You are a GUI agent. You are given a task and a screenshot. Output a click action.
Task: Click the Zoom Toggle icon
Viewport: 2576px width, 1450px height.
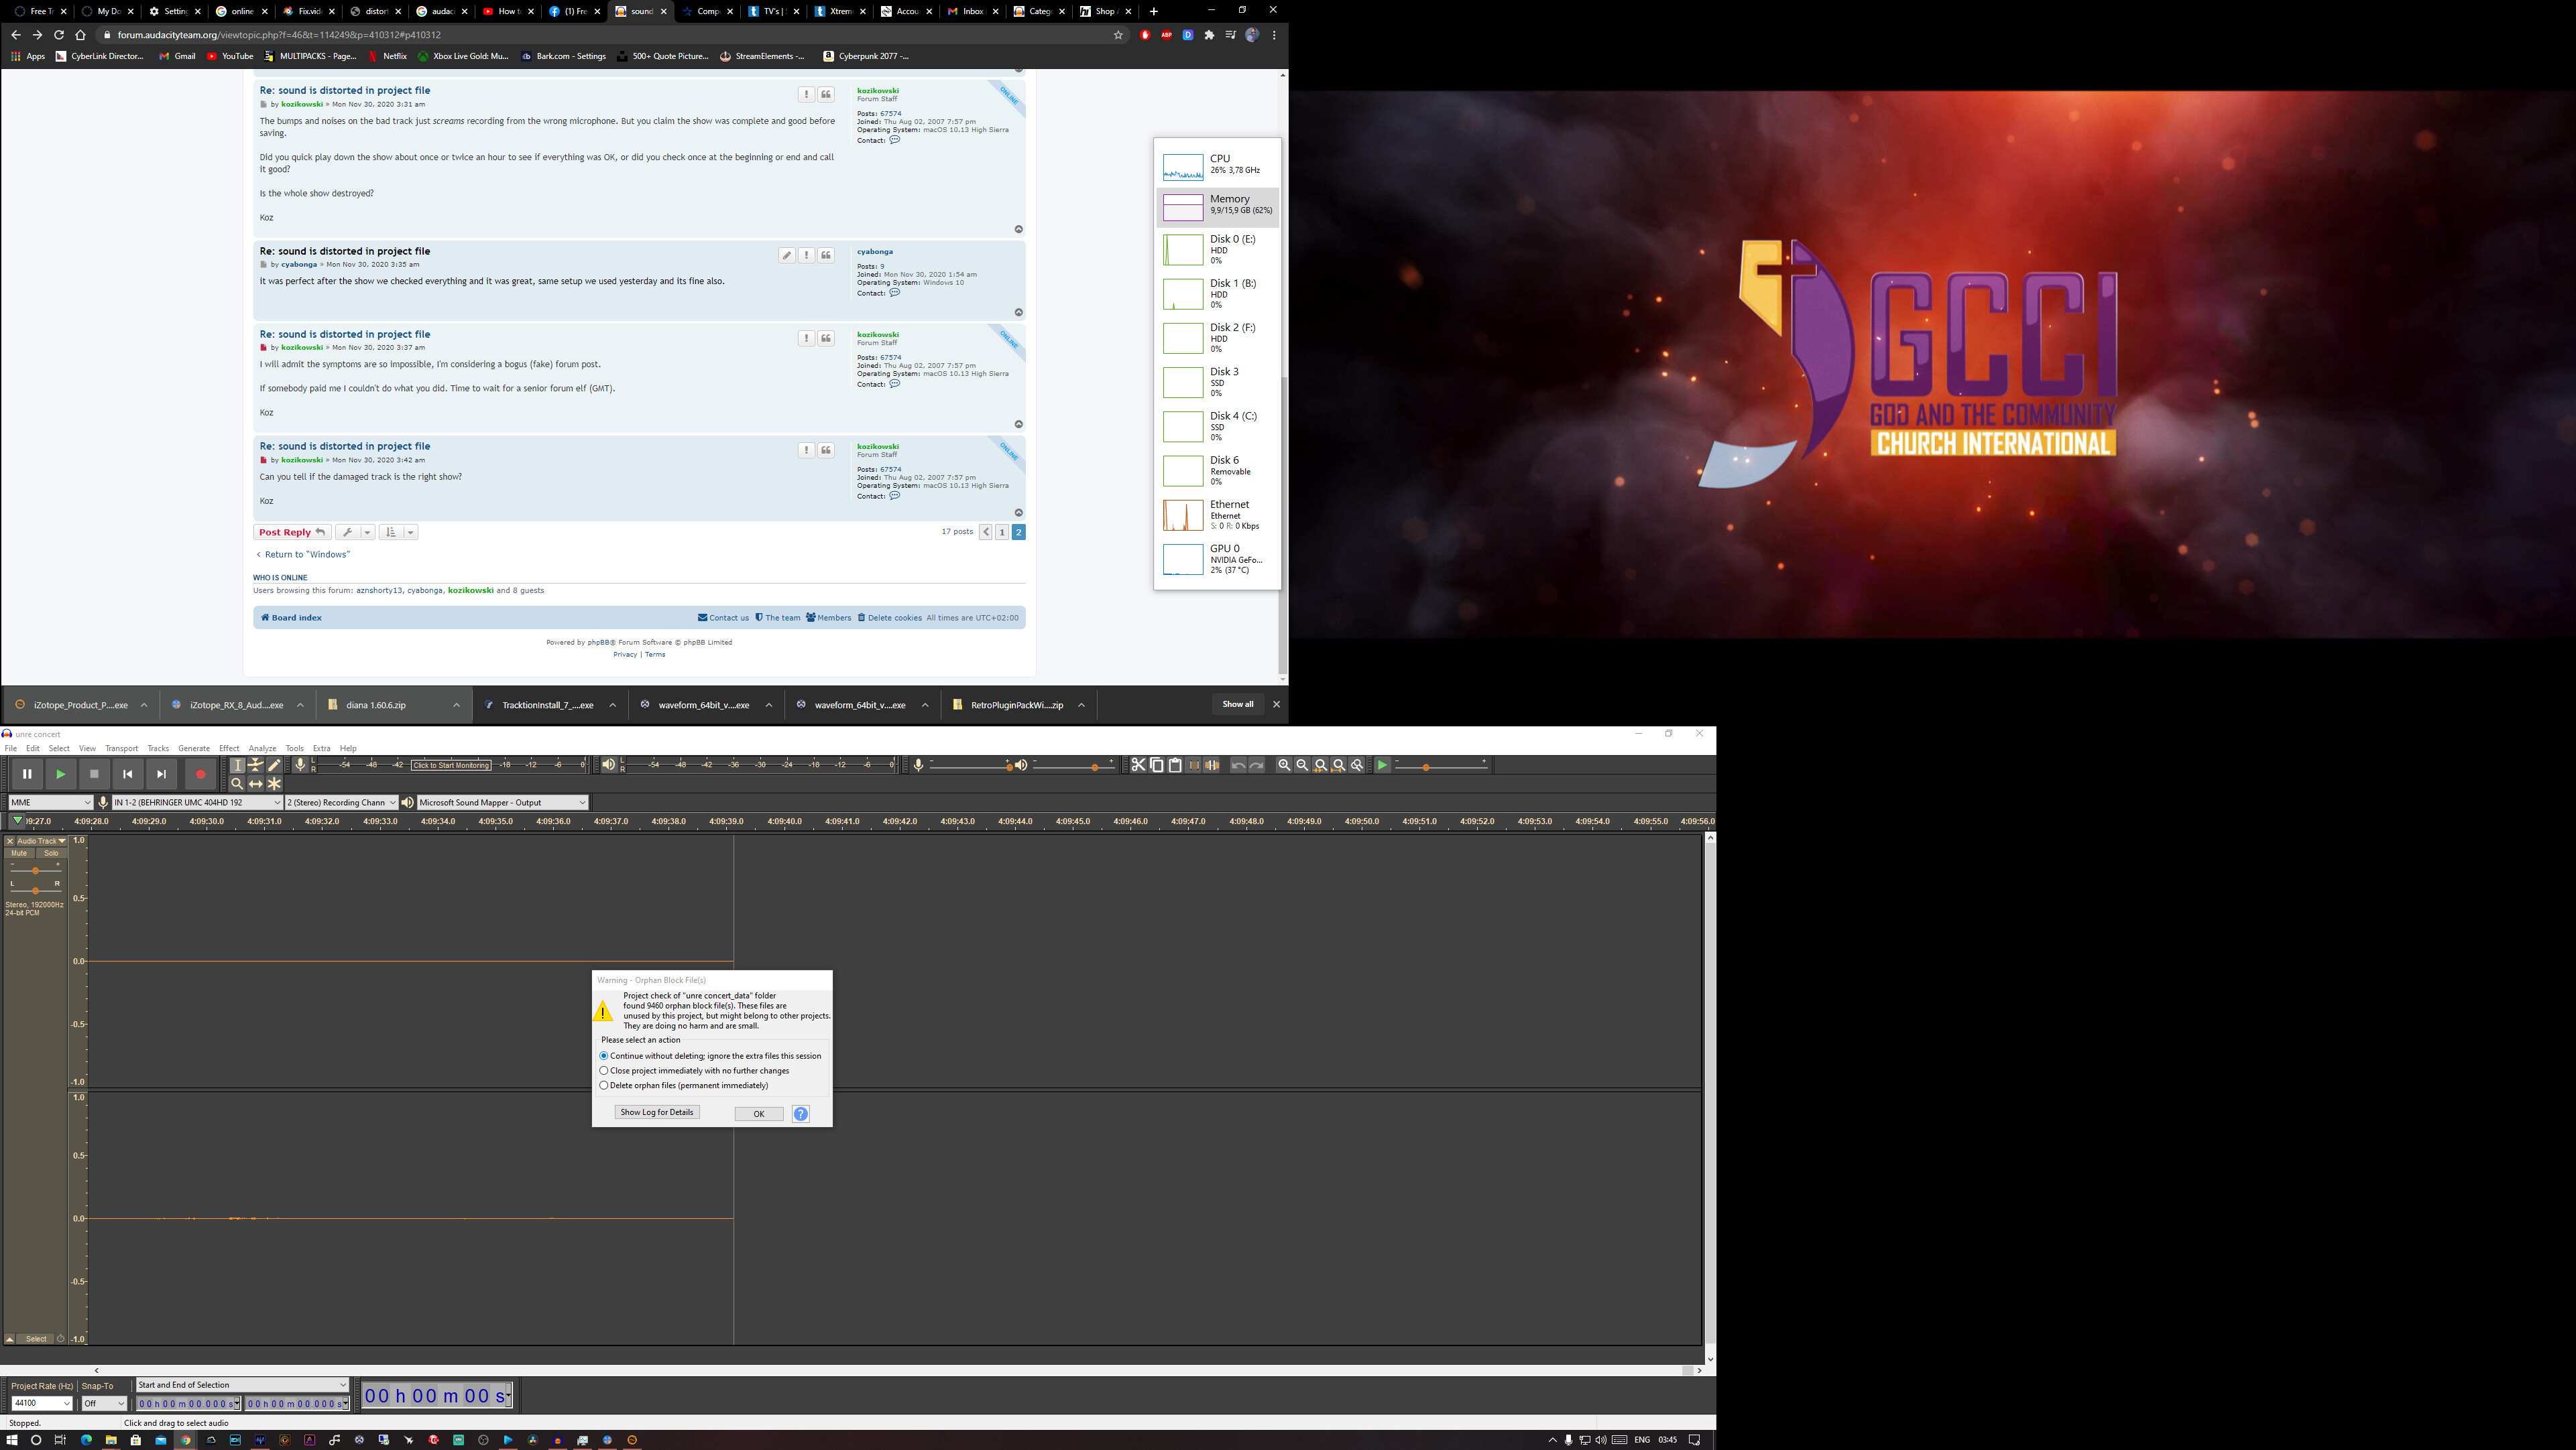(x=1357, y=765)
